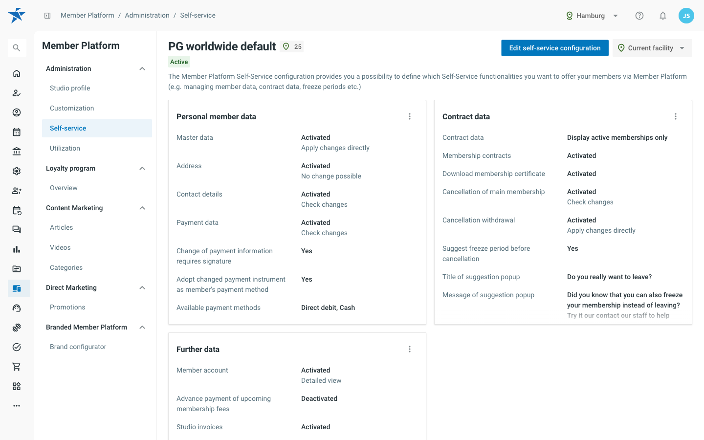The width and height of the screenshot is (704, 440).
Task: Open the Current facility dropdown
Action: tap(652, 48)
